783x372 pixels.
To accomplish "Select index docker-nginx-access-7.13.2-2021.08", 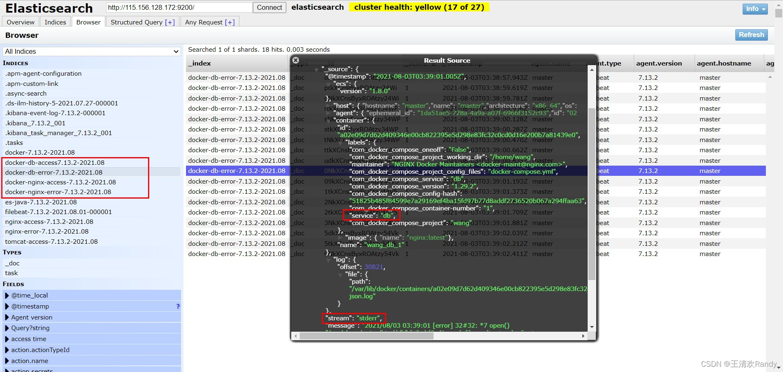I will point(92,182).
